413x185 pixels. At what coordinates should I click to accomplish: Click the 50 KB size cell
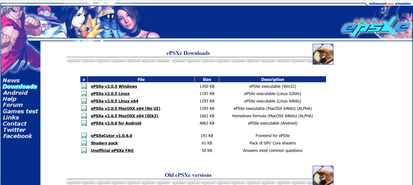tap(207, 150)
